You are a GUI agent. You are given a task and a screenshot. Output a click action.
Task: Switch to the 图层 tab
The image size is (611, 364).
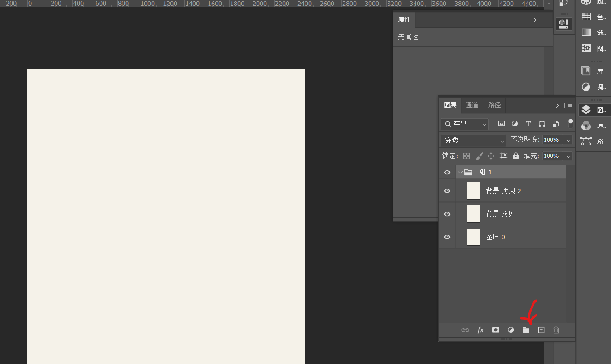(x=450, y=105)
